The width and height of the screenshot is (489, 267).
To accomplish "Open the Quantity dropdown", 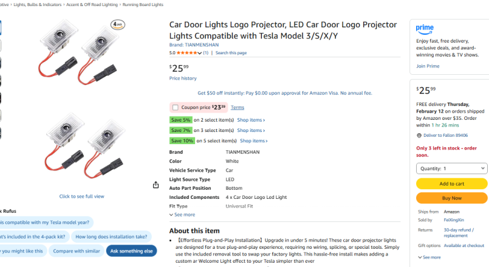I will (451, 168).
